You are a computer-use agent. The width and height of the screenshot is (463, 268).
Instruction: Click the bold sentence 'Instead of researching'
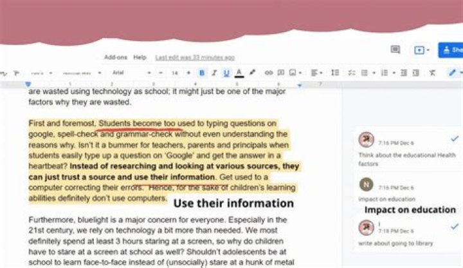tap(164, 171)
